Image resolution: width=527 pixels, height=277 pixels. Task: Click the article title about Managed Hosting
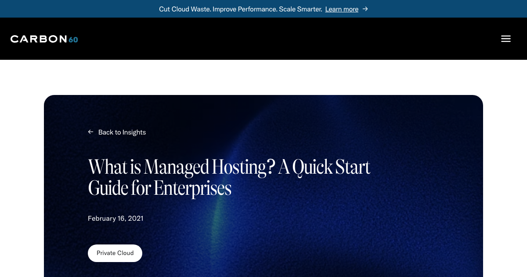(229, 178)
